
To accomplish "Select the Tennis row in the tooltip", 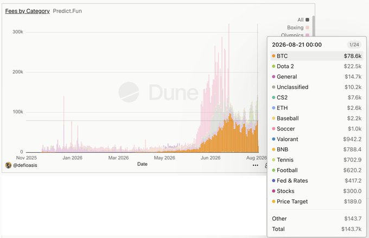I will (316, 160).
